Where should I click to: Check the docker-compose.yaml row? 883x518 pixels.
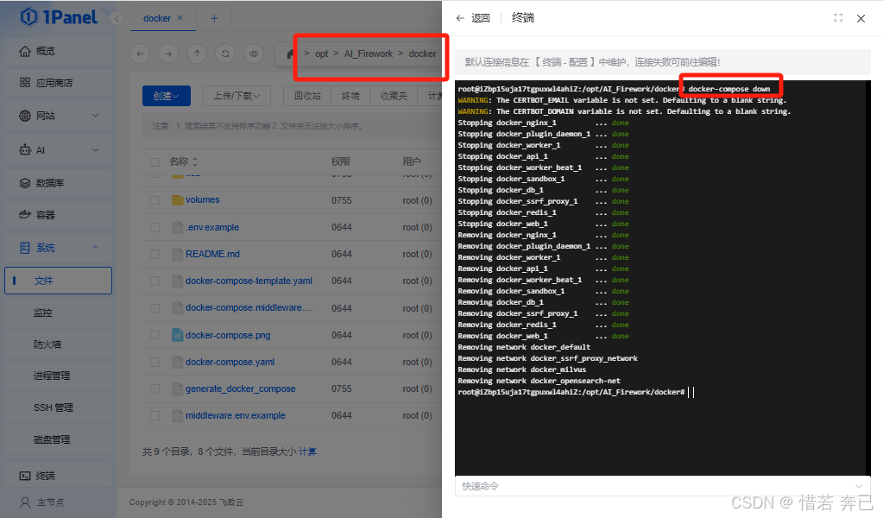[x=155, y=362]
